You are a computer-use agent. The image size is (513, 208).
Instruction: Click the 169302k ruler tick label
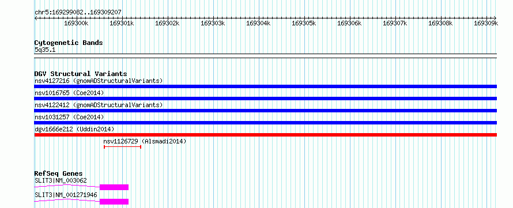click(x=167, y=23)
